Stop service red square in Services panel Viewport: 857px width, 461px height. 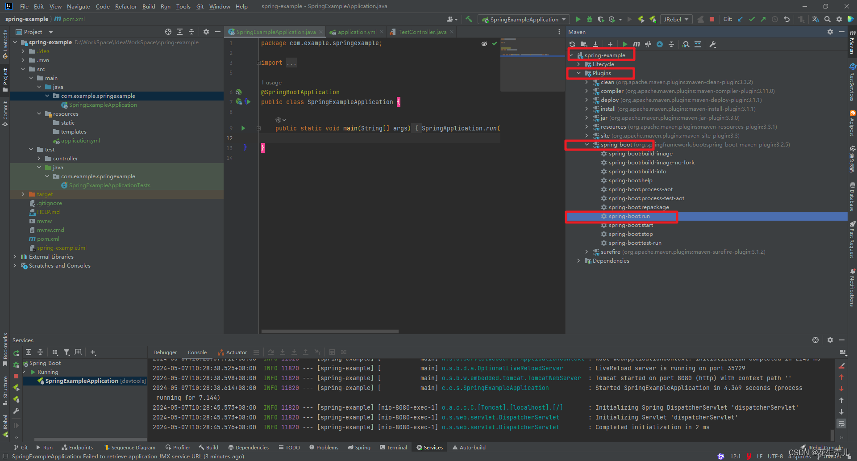(16, 376)
